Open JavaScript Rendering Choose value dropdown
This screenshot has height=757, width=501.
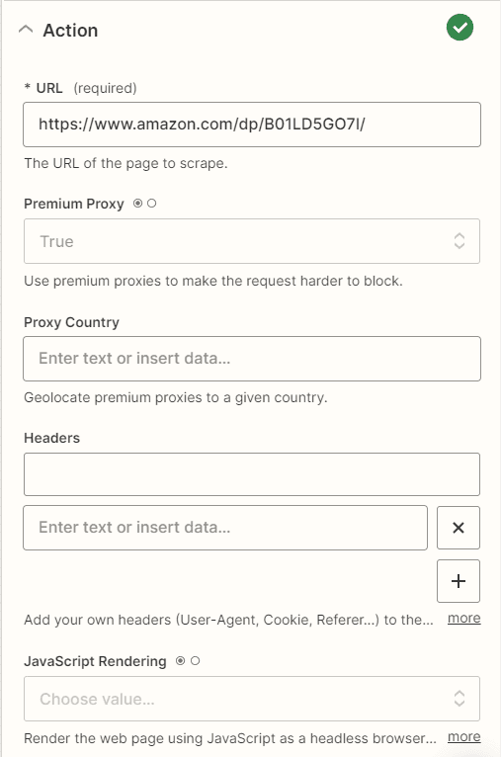pyautogui.click(x=252, y=699)
